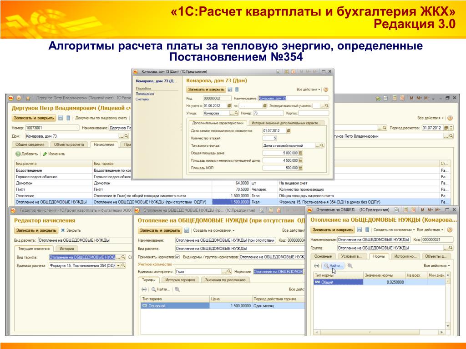Select История tab in Редактор начисления
This screenshot has width=466, height=349.
tap(66, 249)
